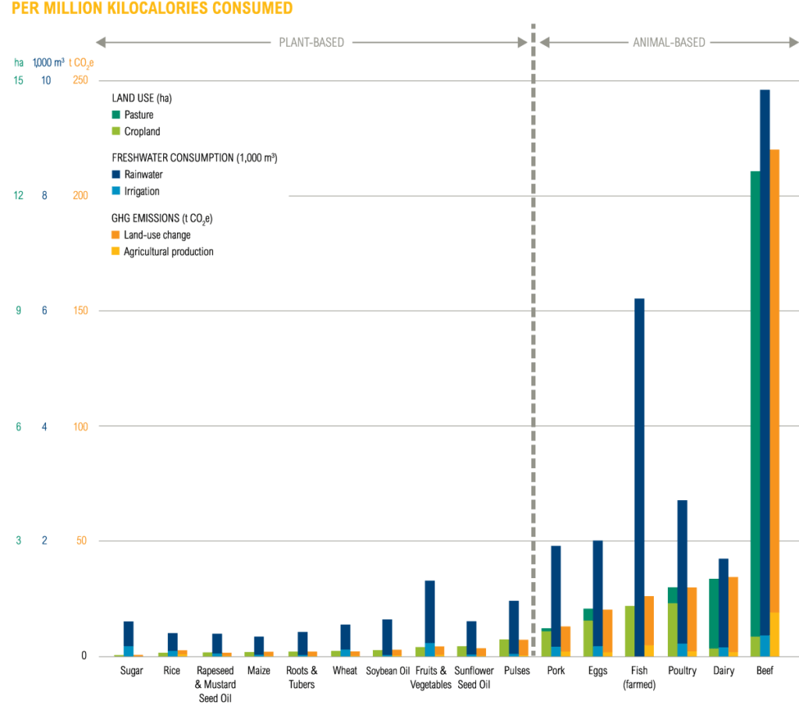This screenshot has height=706, width=799.
Task: Click the light blue Irrigation legend marker
Action: click(x=115, y=191)
